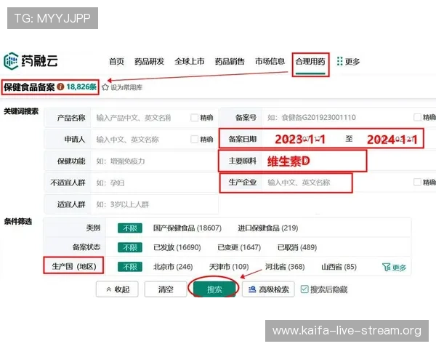Click the 保健功能 input field

154,161
